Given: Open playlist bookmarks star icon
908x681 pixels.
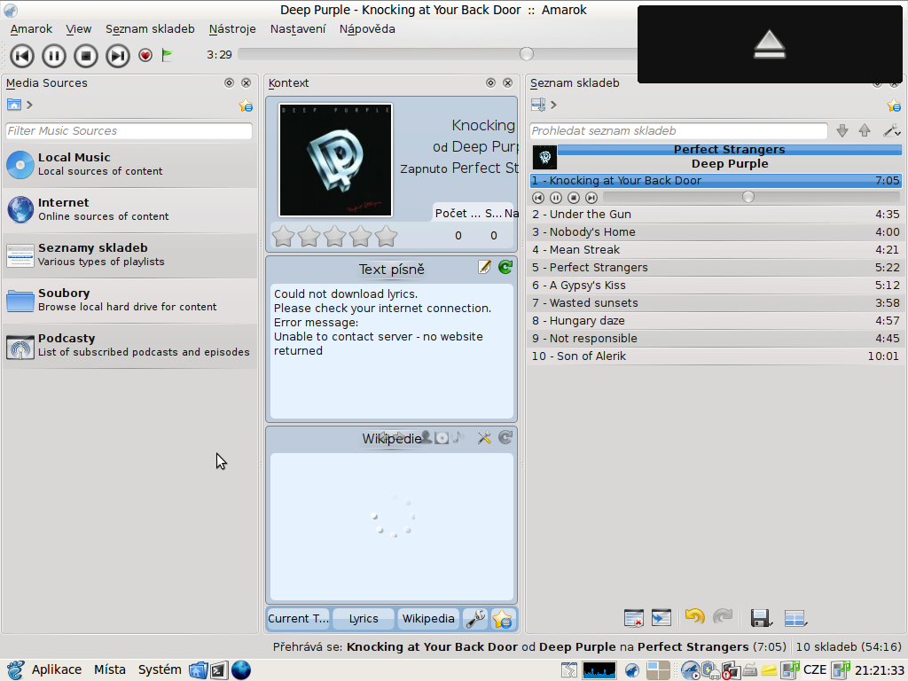Looking at the screenshot, I should pyautogui.click(x=894, y=106).
